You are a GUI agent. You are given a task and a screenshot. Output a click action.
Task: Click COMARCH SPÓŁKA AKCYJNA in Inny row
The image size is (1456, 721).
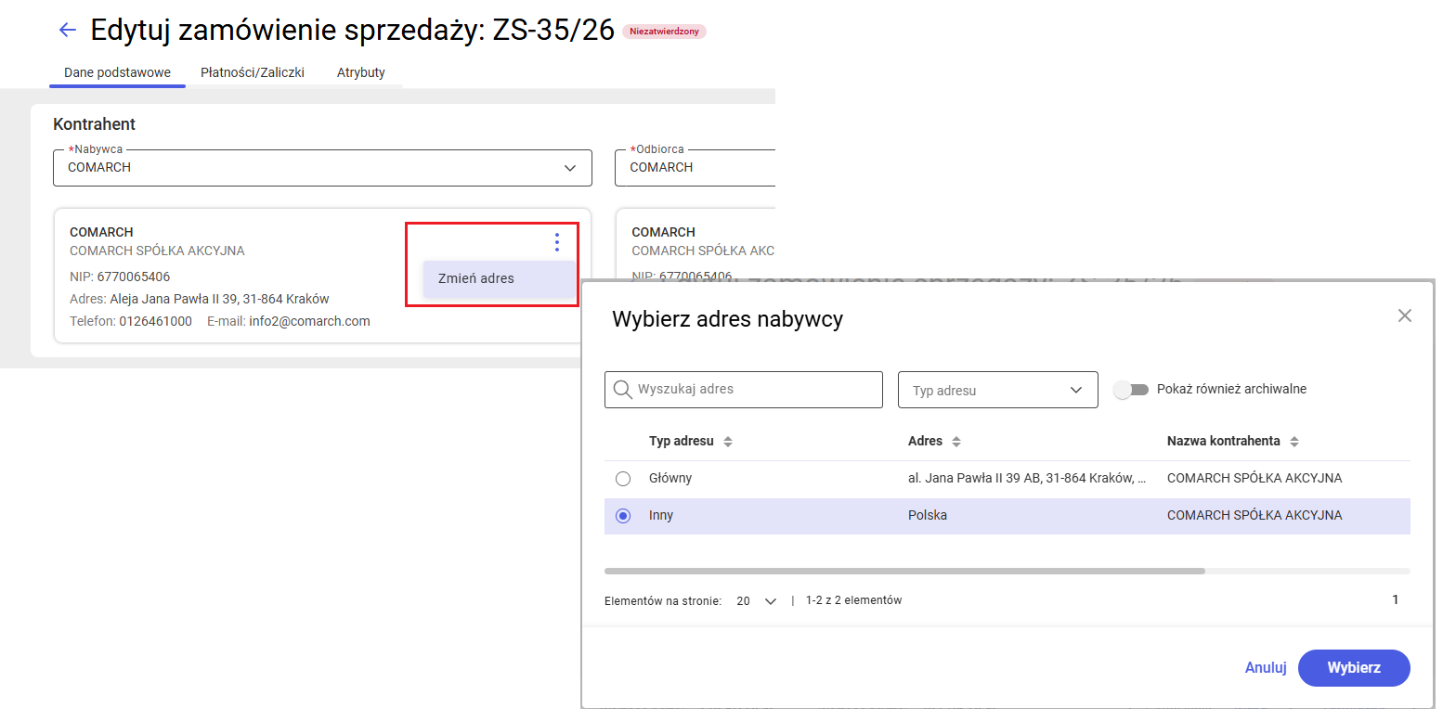[x=1254, y=516]
